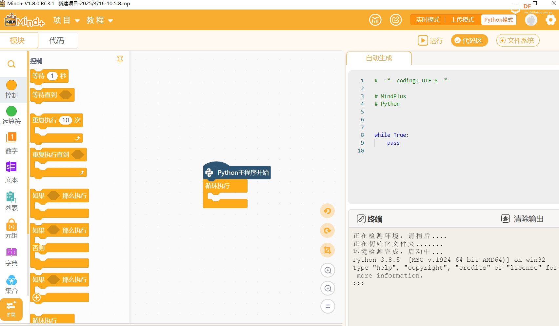Viewport: 559px width, 326px height.
Task: Click the 清除输出 clear output button
Action: [x=522, y=219]
